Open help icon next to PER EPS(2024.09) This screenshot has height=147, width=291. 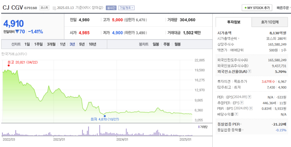coord(250,97)
